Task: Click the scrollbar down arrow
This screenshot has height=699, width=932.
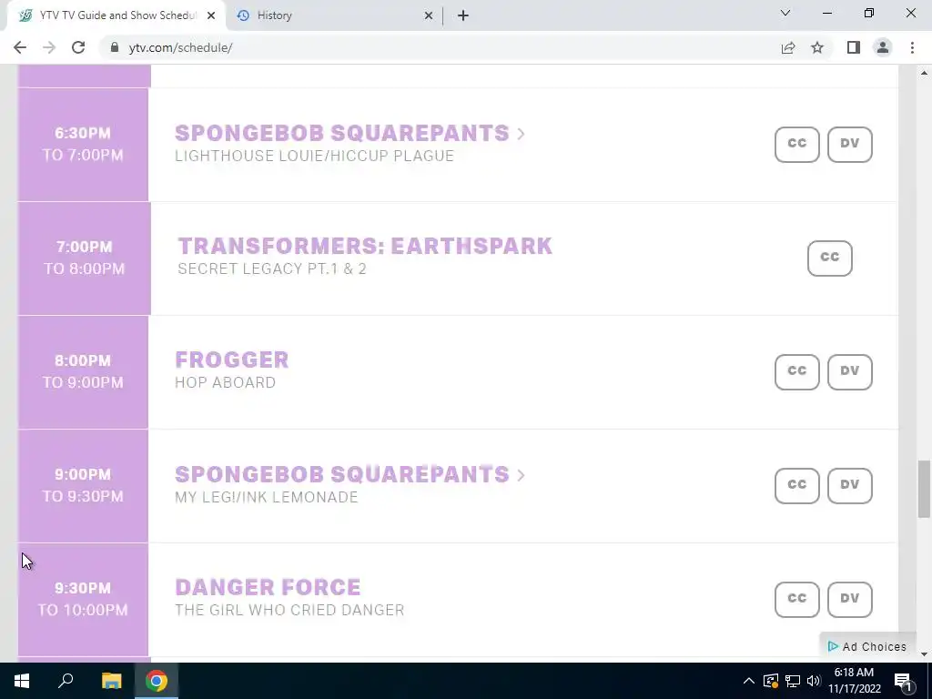Action: pyautogui.click(x=924, y=654)
